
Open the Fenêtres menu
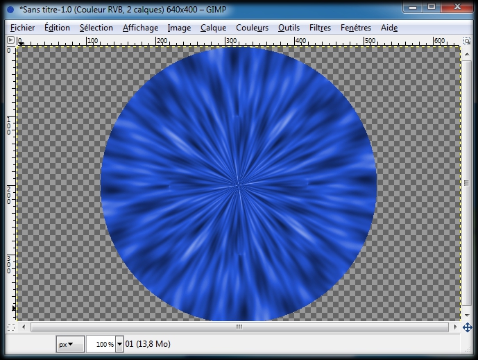pyautogui.click(x=355, y=28)
